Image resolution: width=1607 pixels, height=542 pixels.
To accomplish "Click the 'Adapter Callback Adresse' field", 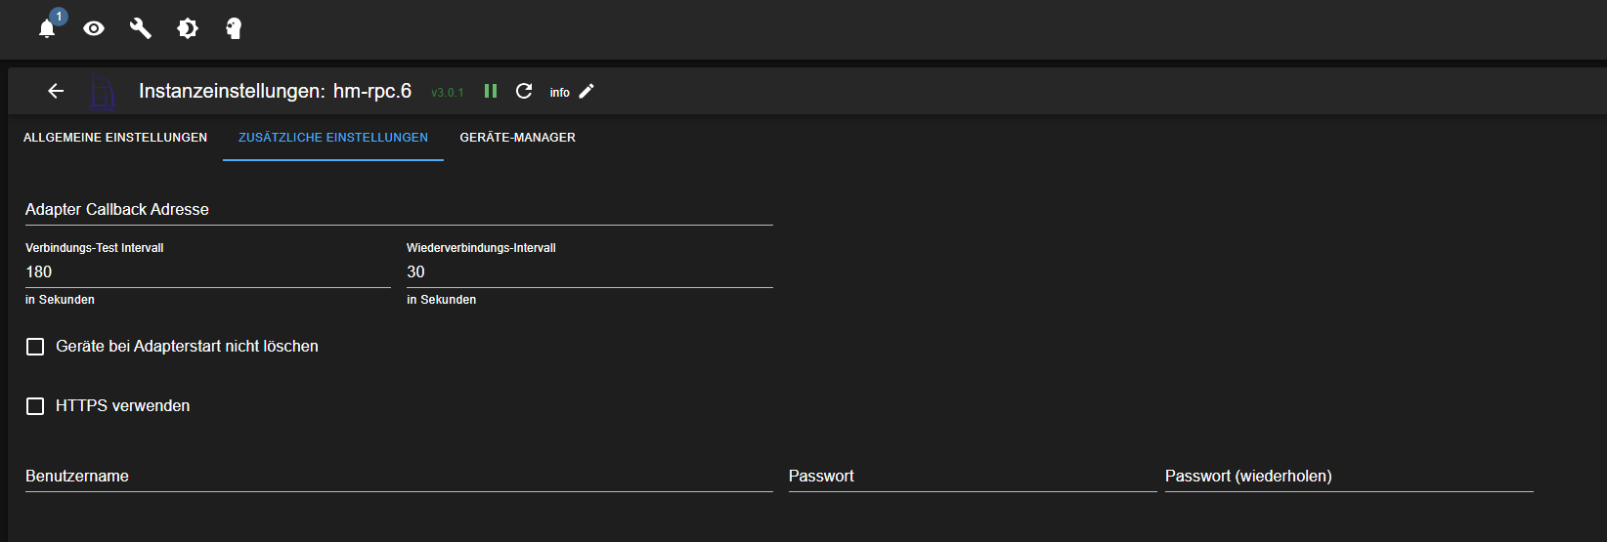I will click(399, 210).
